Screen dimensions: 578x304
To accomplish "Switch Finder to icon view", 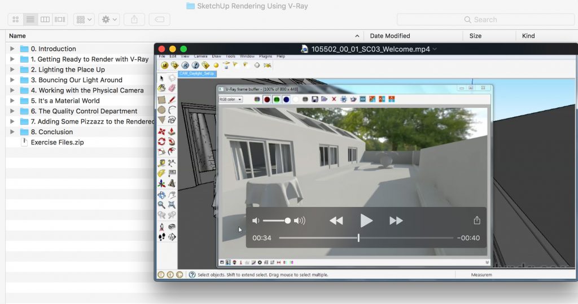I will click(x=15, y=20).
